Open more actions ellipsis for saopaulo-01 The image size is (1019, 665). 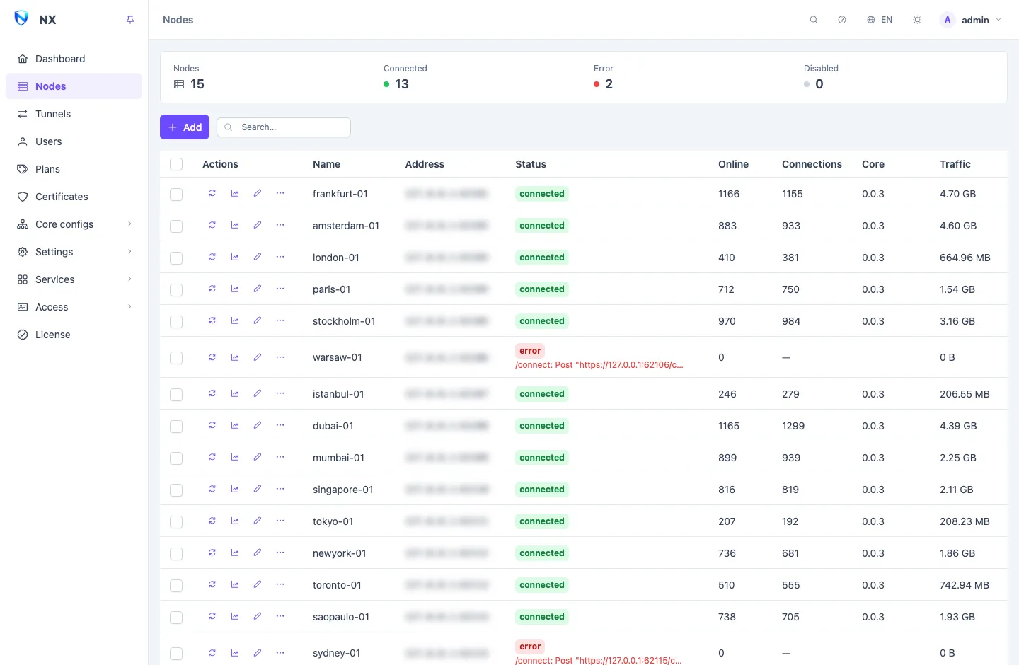(x=280, y=616)
